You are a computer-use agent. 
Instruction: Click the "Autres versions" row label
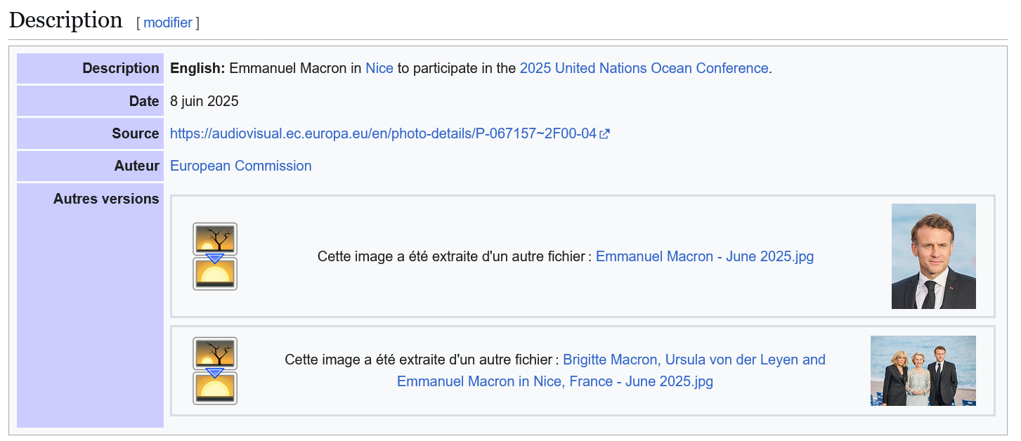(106, 199)
